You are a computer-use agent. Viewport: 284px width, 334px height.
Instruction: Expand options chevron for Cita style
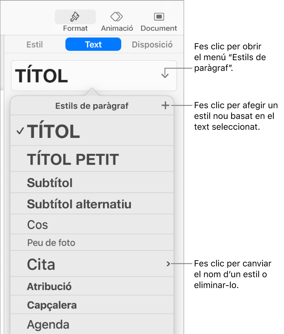[x=168, y=264]
